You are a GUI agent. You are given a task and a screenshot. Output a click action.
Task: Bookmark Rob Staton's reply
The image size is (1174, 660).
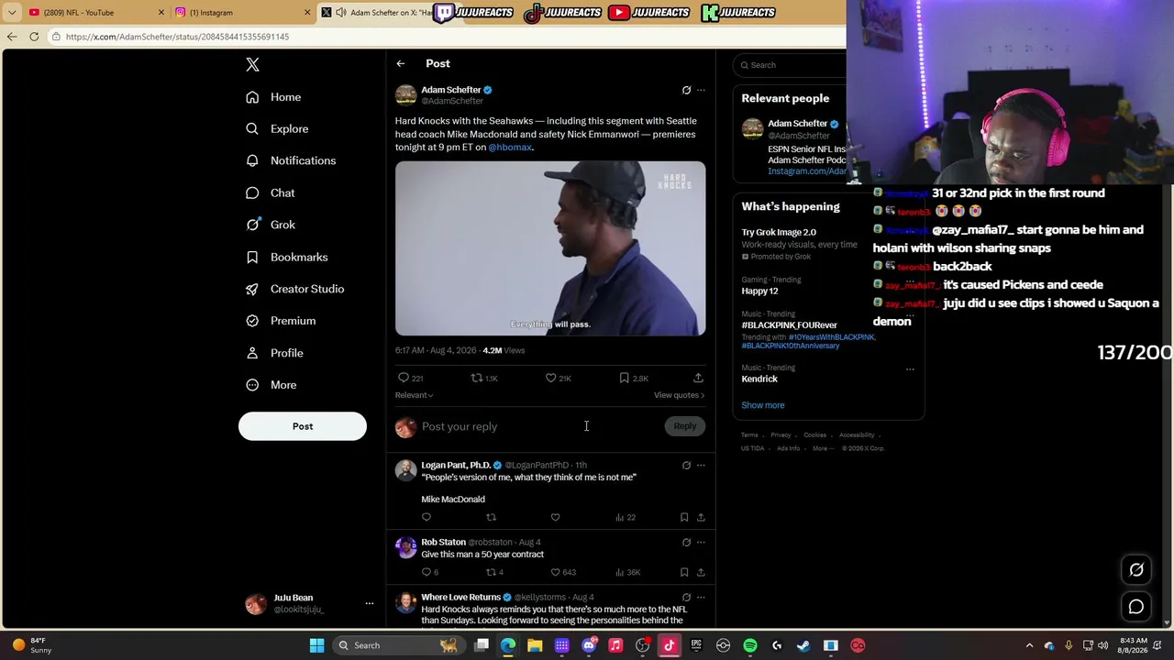[684, 572]
